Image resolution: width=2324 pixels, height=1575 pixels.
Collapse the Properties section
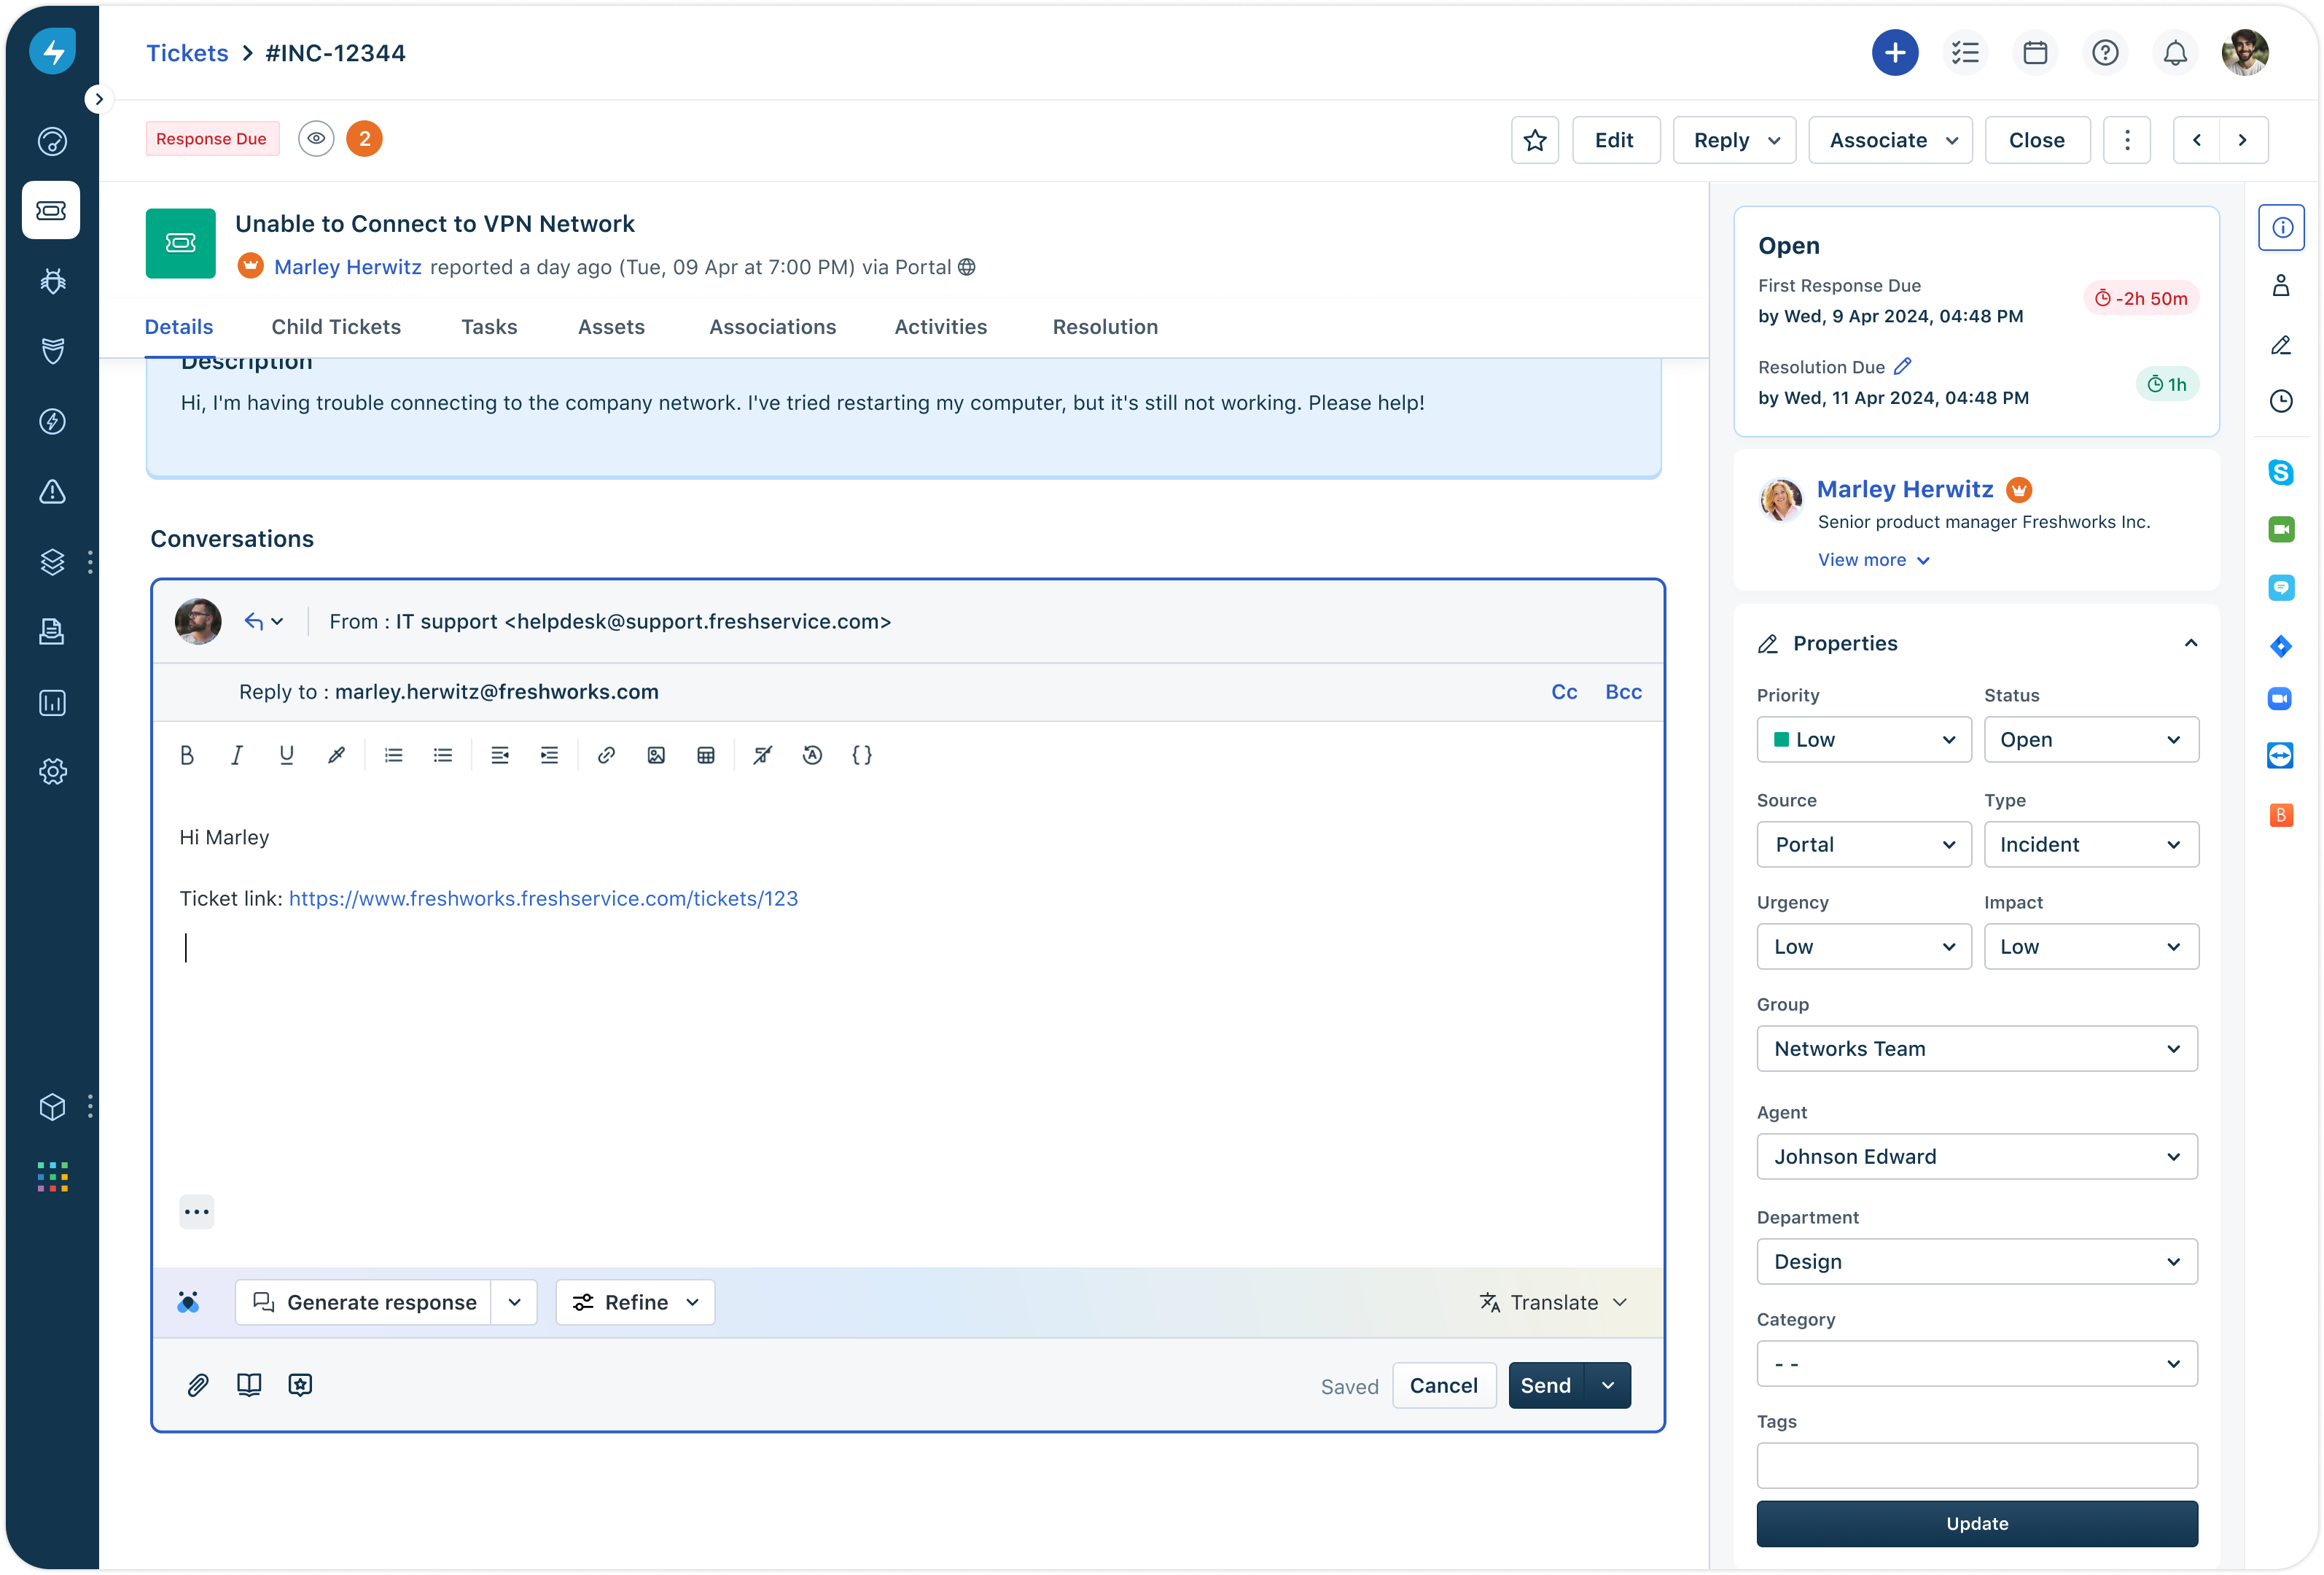[x=2190, y=643]
